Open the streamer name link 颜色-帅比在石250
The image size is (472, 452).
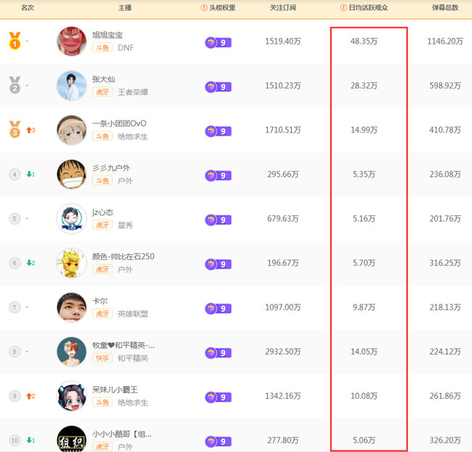(123, 257)
